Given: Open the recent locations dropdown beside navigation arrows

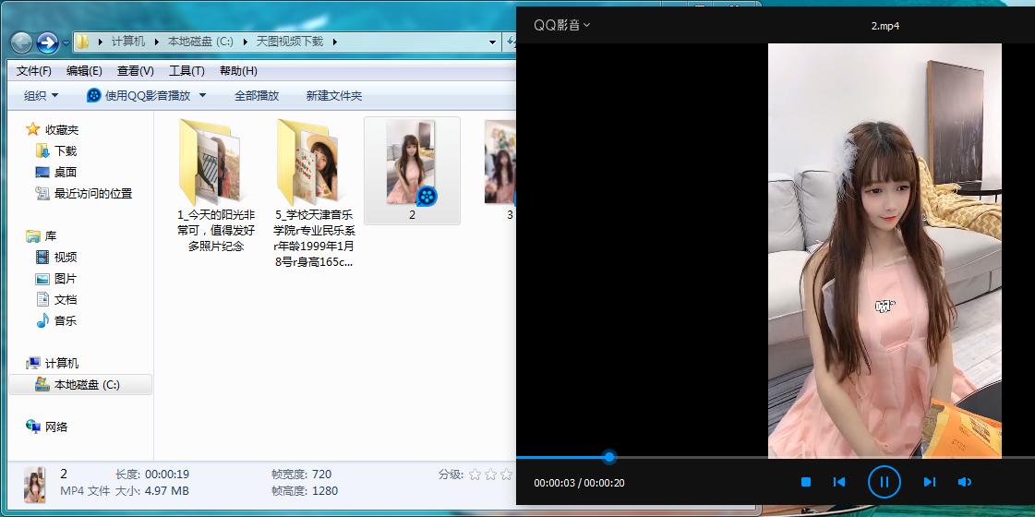Looking at the screenshot, I should click(x=66, y=42).
